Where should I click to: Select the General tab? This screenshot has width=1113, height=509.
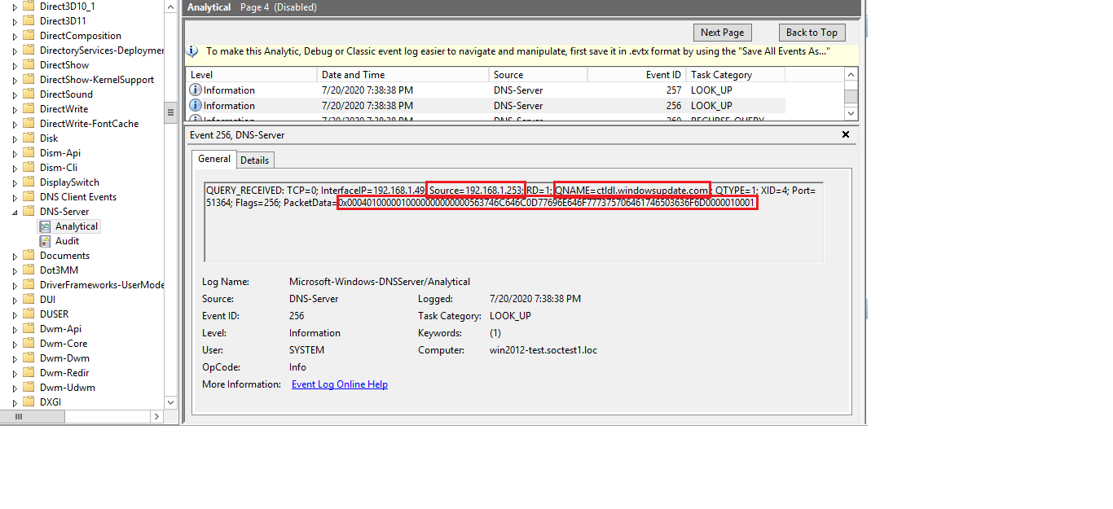[x=213, y=159]
